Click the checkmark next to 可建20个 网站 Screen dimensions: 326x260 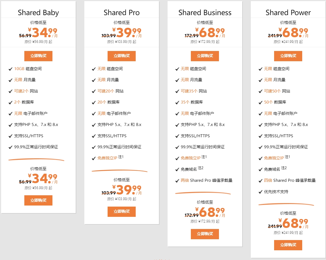point(94,91)
